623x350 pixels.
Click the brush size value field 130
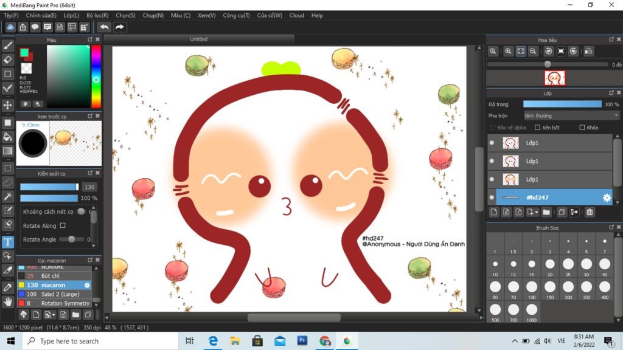[89, 187]
